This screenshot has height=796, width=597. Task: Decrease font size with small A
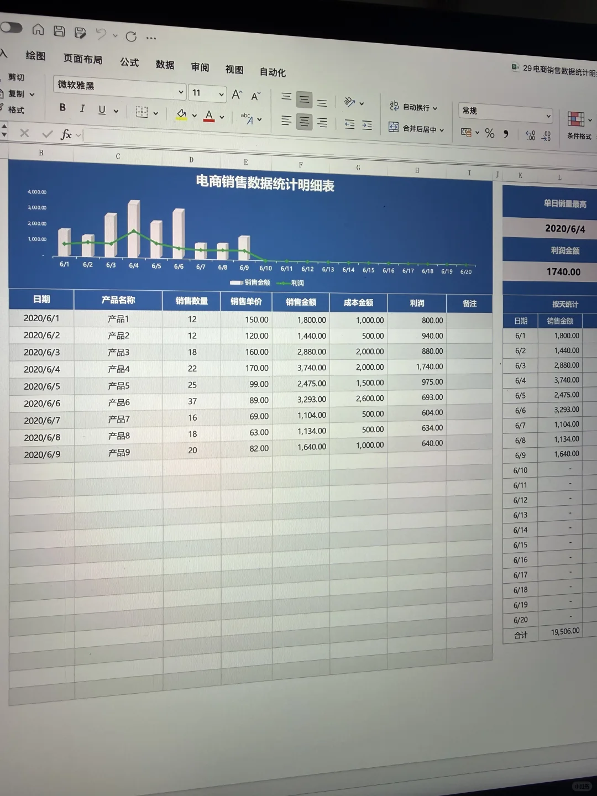[x=255, y=96]
